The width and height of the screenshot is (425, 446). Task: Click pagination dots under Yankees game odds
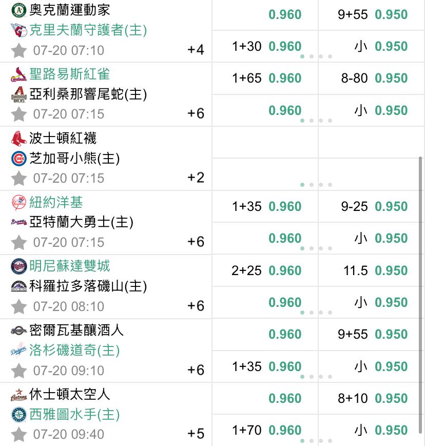click(x=316, y=248)
